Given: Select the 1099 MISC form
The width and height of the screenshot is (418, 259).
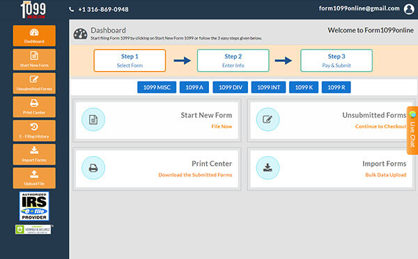Looking at the screenshot, I should pyautogui.click(x=157, y=88).
